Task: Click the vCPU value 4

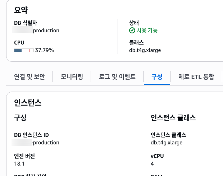Action: pos(153,163)
